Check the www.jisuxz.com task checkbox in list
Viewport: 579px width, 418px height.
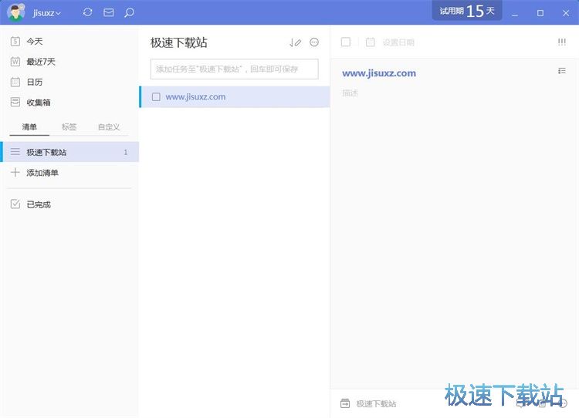(156, 96)
